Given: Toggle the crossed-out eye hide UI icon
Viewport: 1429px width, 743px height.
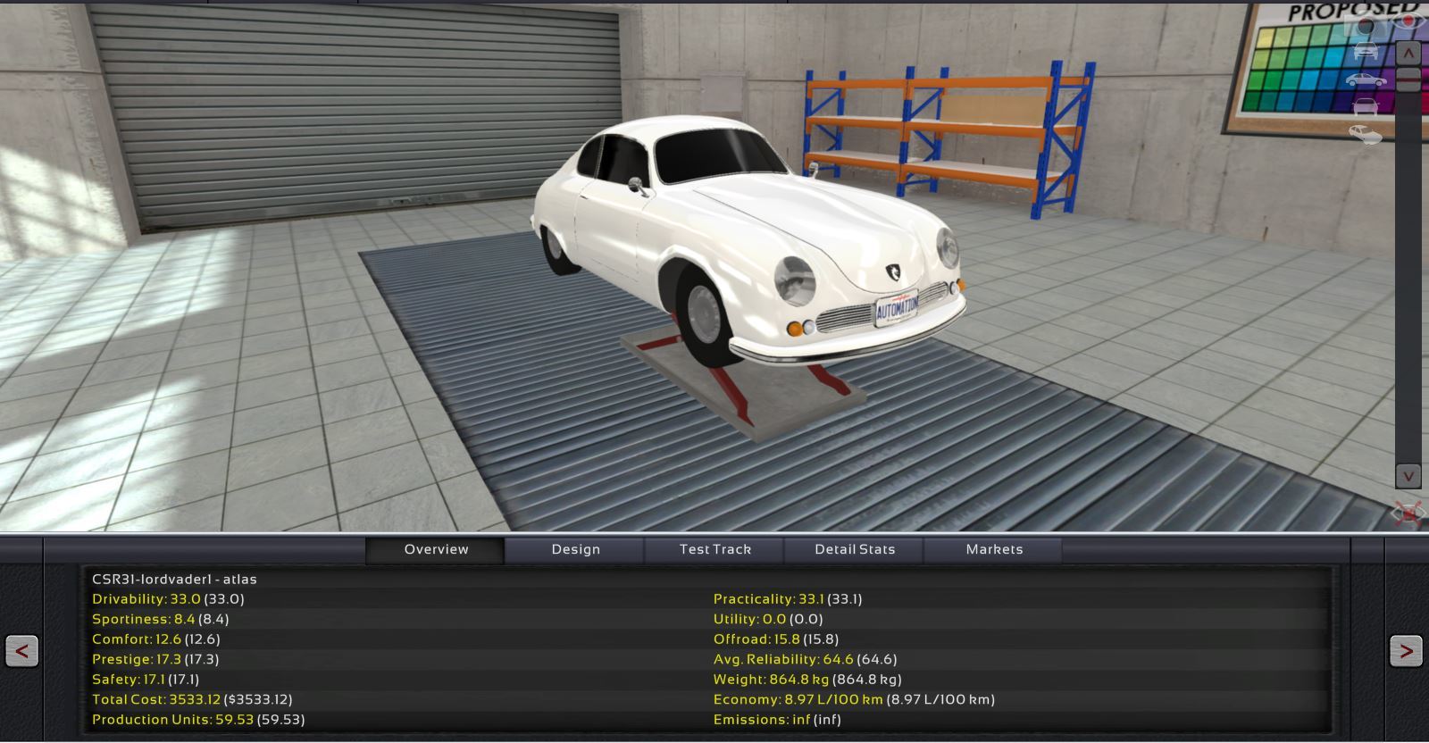Looking at the screenshot, I should coord(1408,513).
